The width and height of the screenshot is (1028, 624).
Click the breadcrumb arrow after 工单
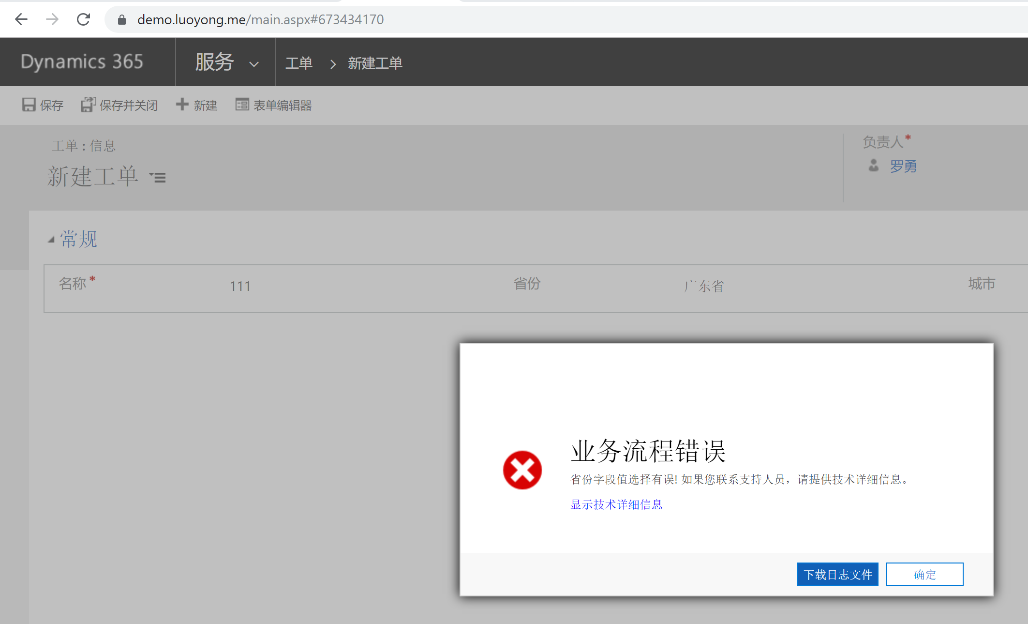click(x=333, y=64)
